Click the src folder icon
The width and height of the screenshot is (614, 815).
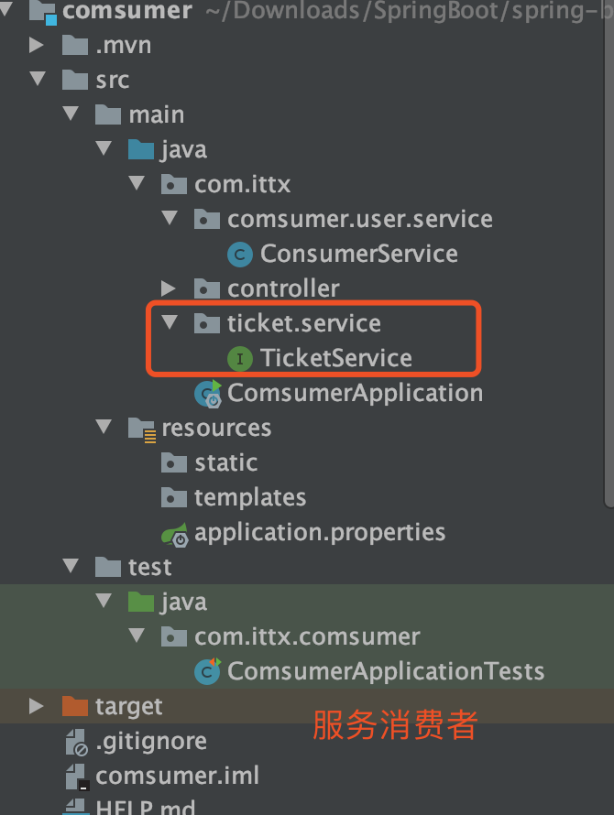click(x=75, y=80)
